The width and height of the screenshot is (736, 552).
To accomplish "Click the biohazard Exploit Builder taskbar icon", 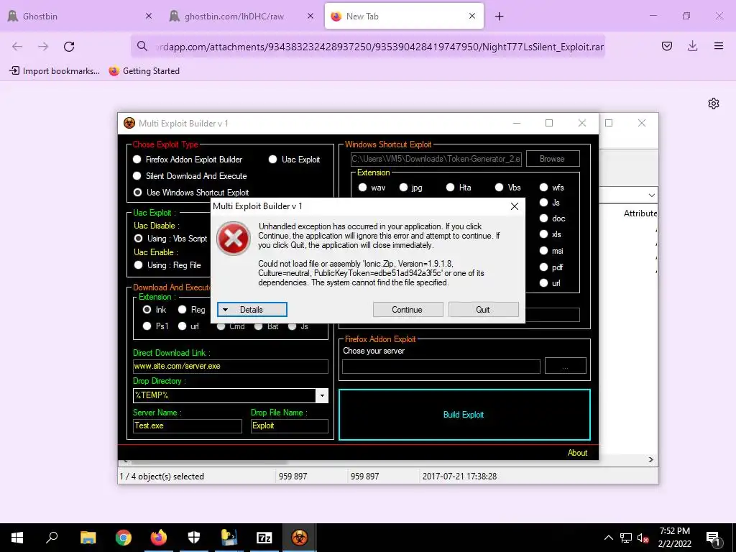I will point(300,537).
